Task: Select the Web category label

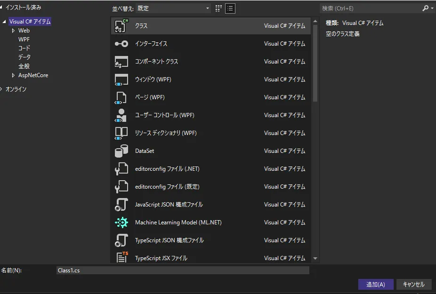Action: coord(24,31)
